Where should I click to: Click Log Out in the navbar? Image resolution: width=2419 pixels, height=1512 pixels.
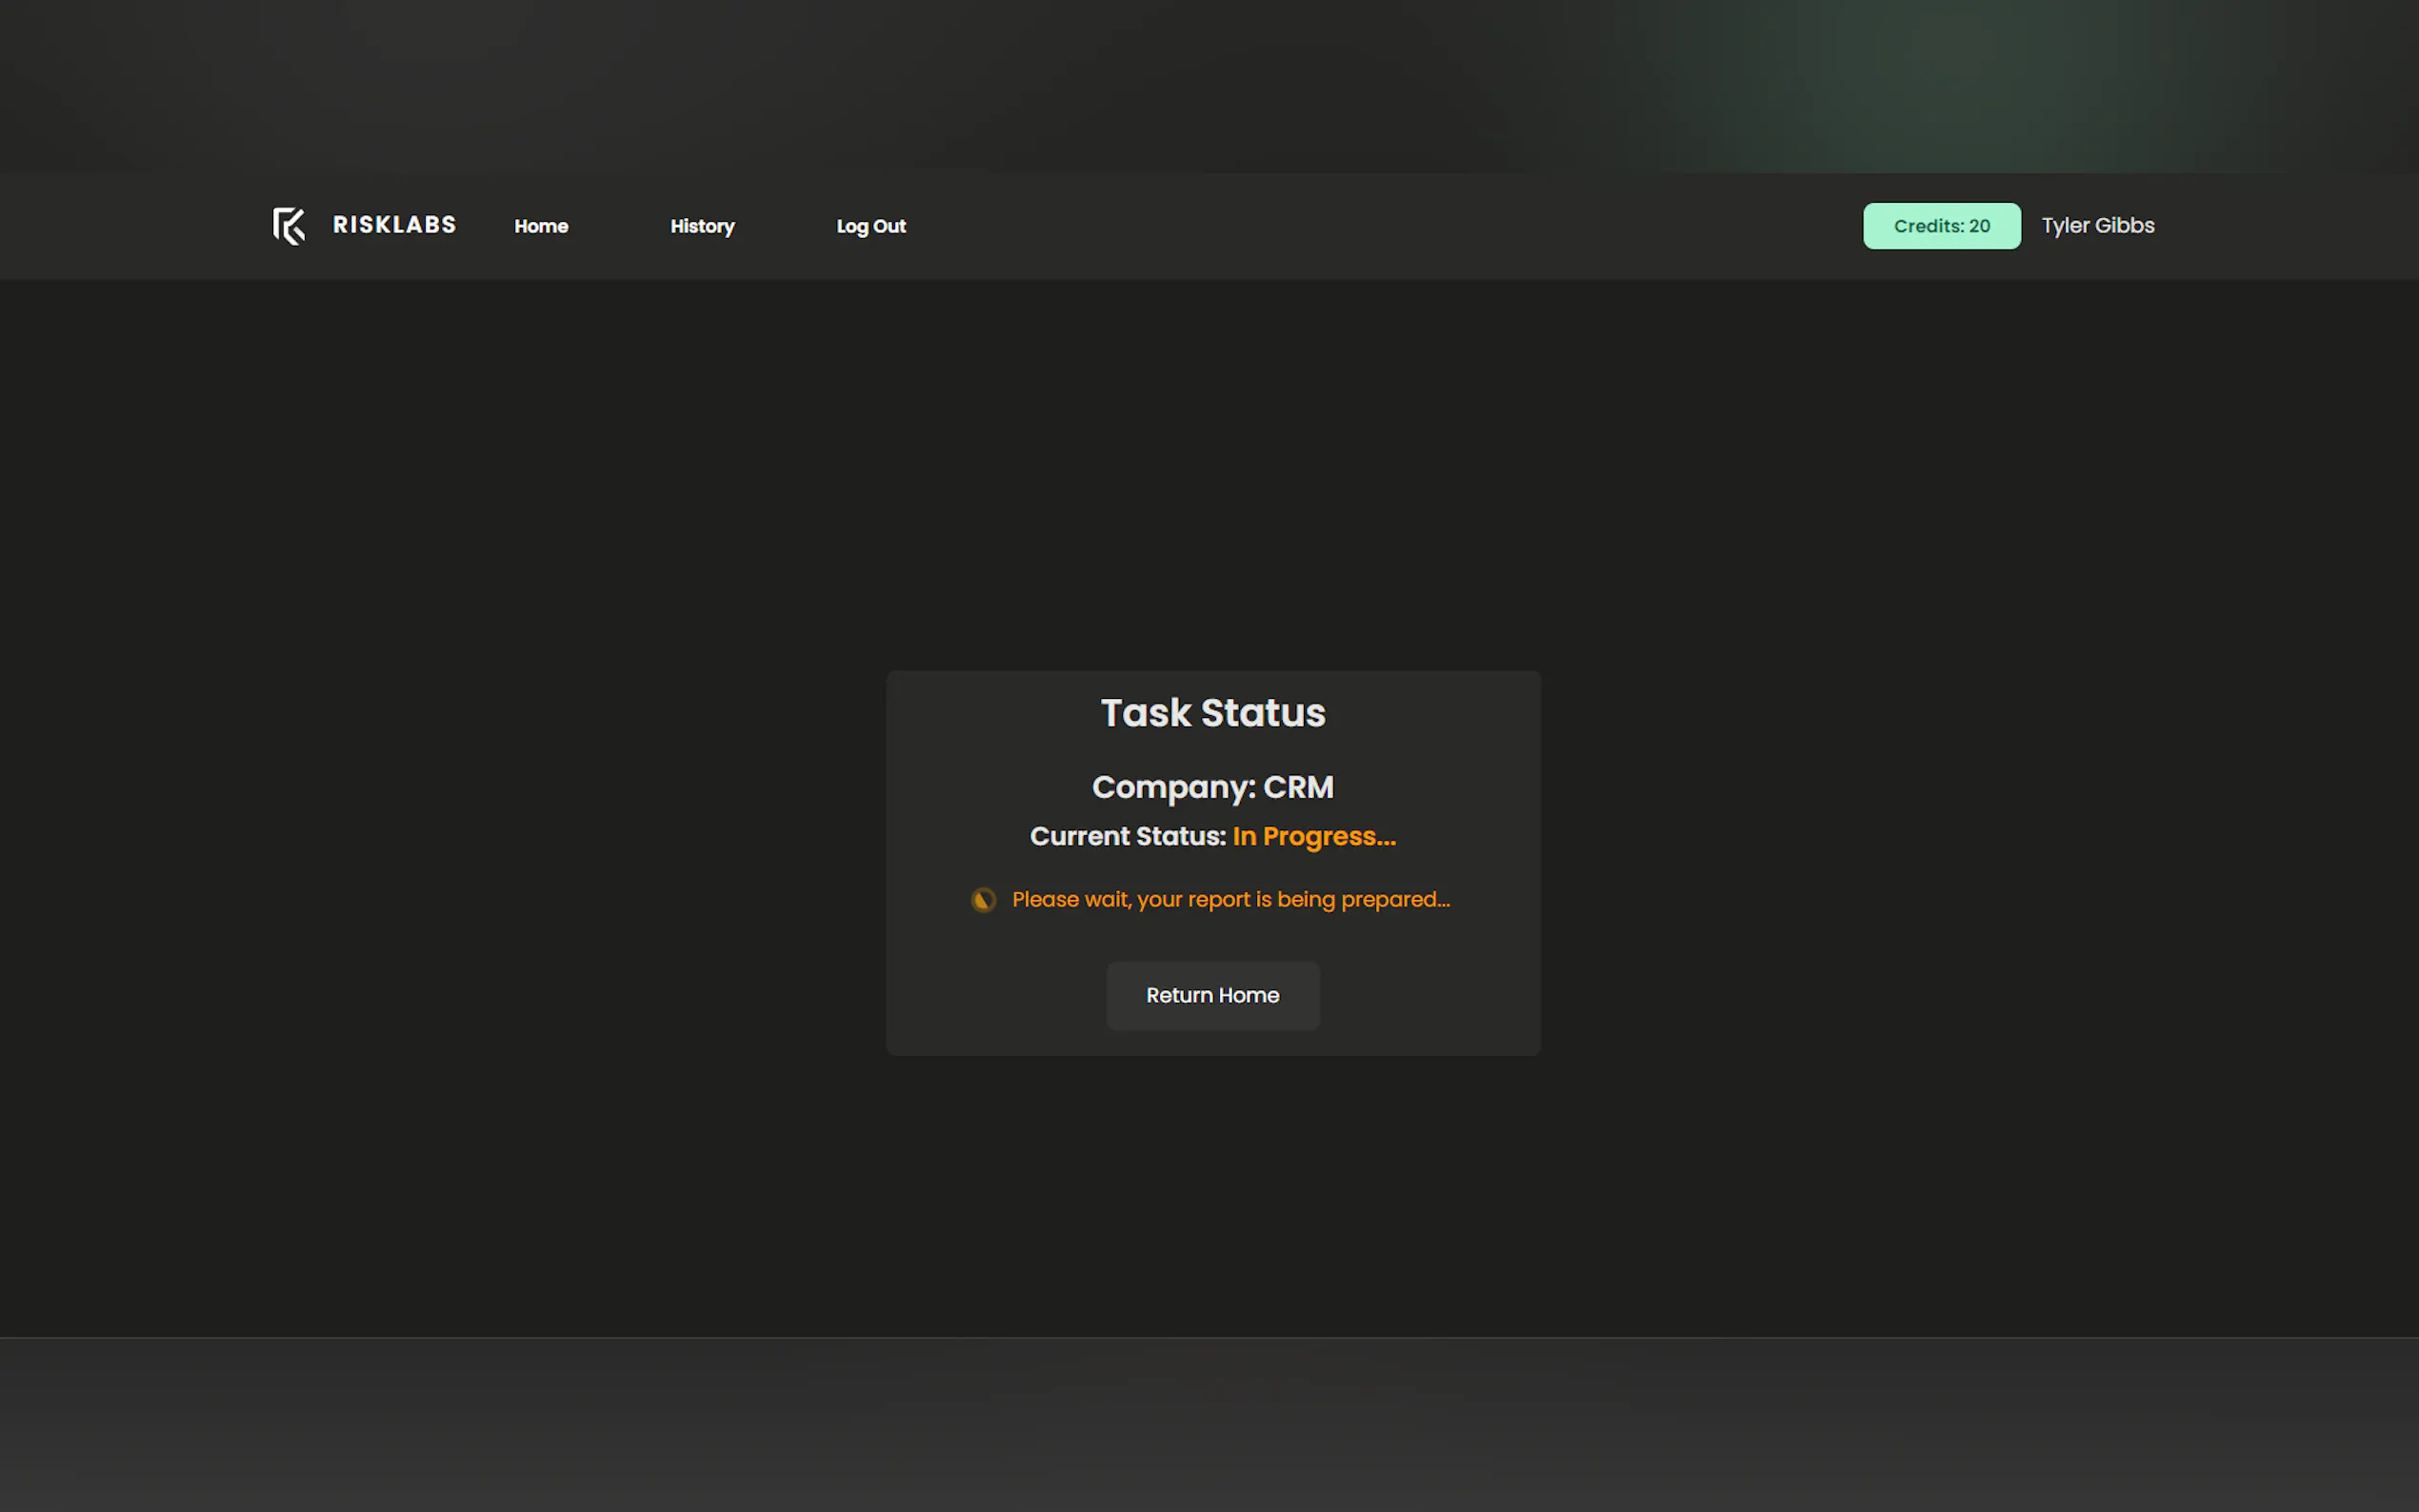click(870, 226)
